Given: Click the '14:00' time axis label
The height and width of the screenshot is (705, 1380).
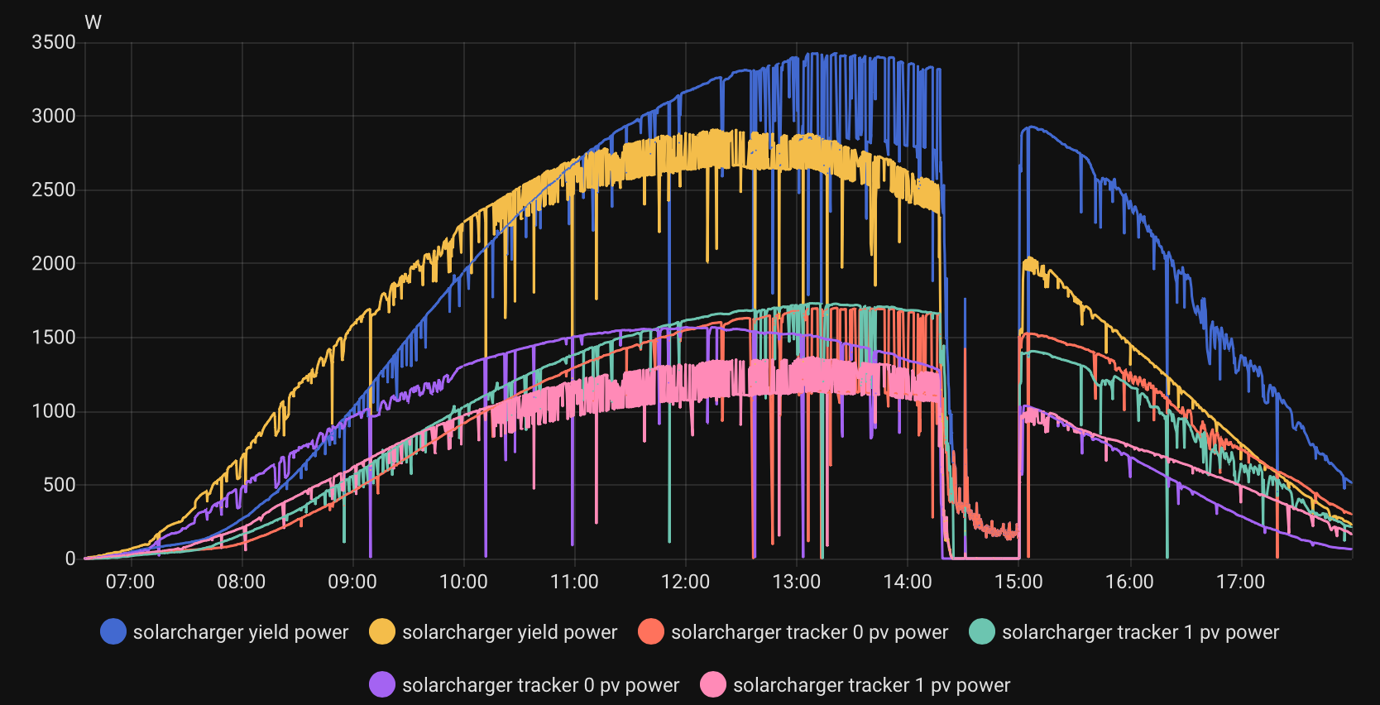Looking at the screenshot, I should tap(908, 582).
